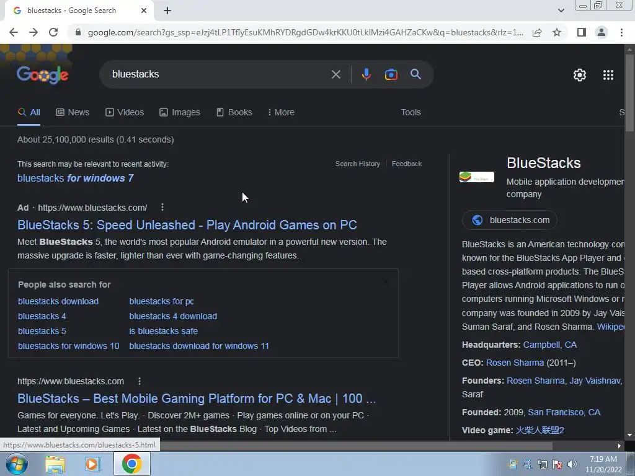Search bluestacks 4 download suggestion
The height and width of the screenshot is (476, 635).
173,317
